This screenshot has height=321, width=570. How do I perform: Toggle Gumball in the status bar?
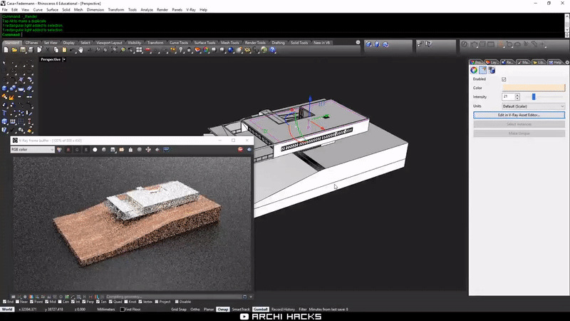(260, 310)
